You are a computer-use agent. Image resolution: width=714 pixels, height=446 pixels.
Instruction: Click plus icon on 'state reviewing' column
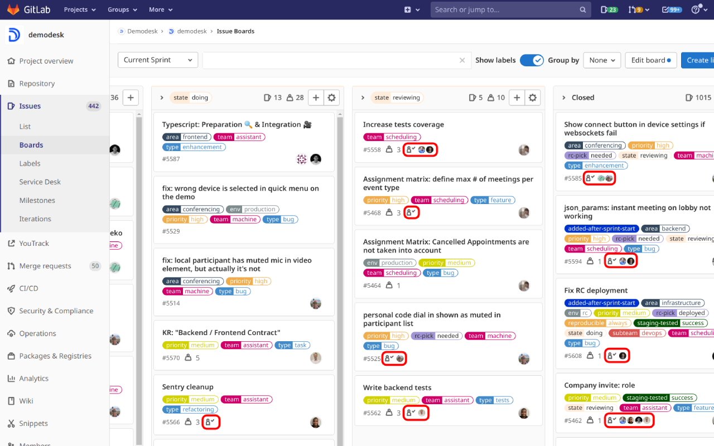click(517, 97)
